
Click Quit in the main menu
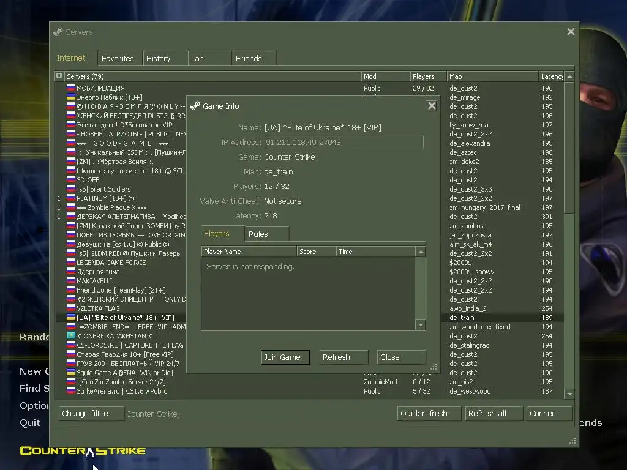[x=30, y=423]
